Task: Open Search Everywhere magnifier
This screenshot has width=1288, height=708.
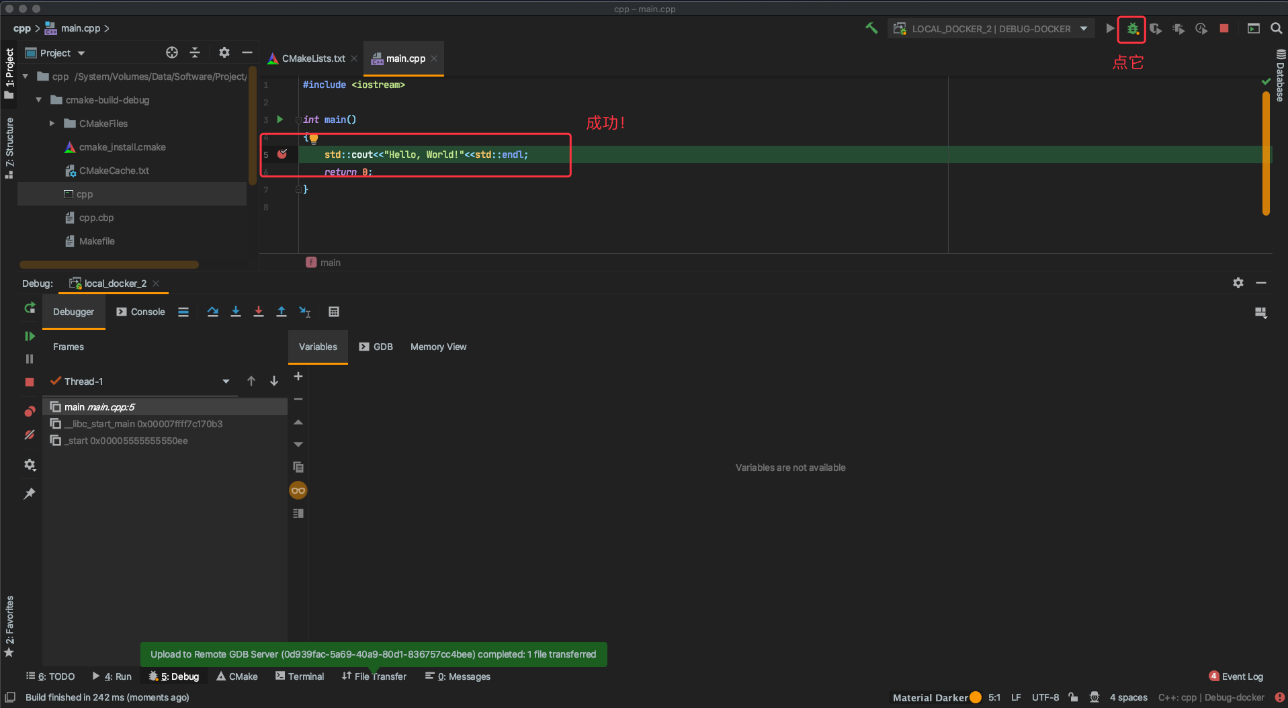Action: [x=1276, y=28]
